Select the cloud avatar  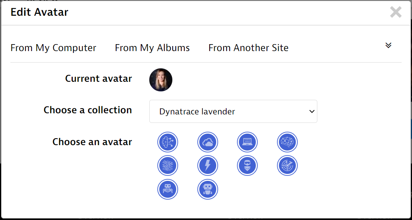[x=208, y=142]
